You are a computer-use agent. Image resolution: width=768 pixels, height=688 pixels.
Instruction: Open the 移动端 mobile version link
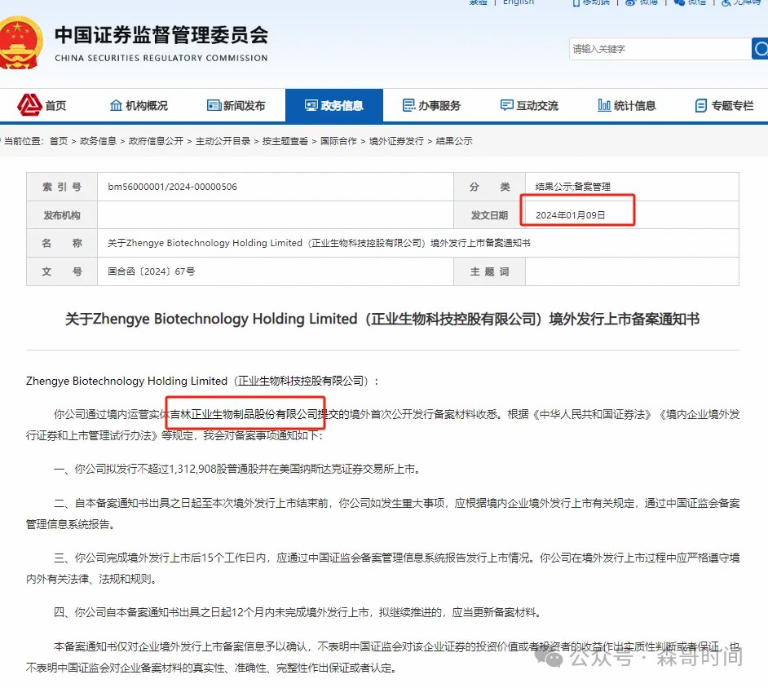591,2
